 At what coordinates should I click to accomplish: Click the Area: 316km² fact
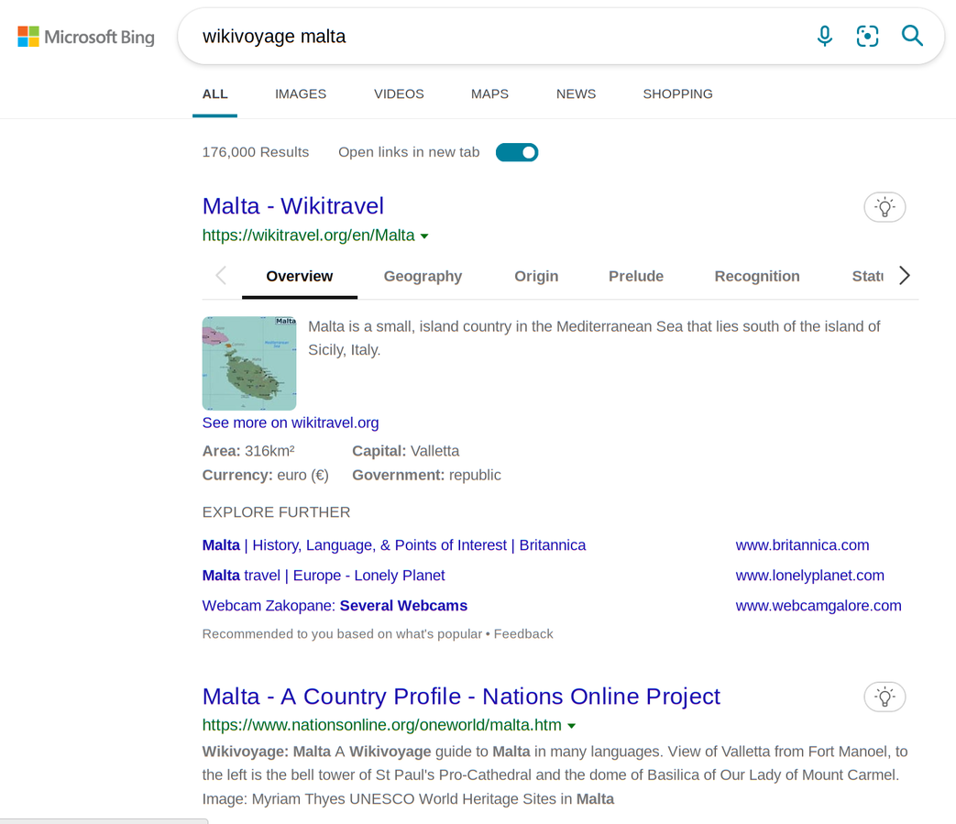click(x=248, y=451)
